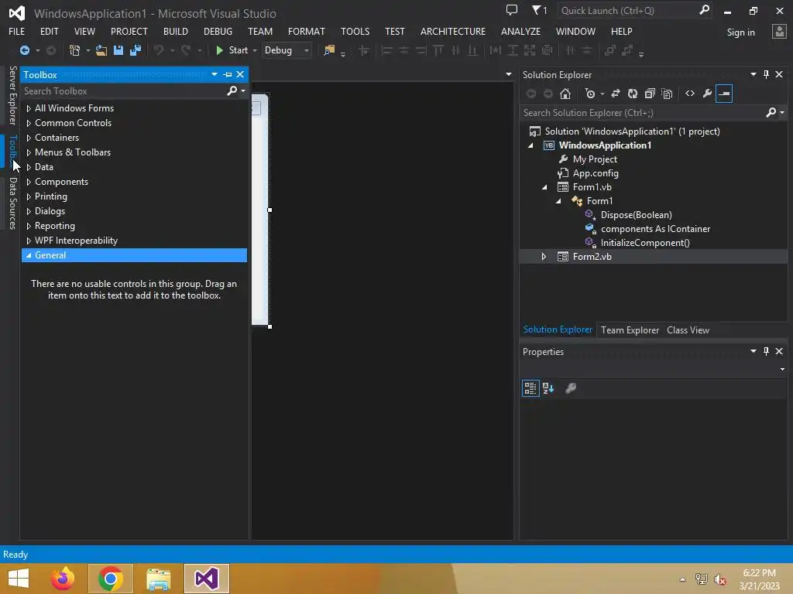Open the BUILD menu

176,31
